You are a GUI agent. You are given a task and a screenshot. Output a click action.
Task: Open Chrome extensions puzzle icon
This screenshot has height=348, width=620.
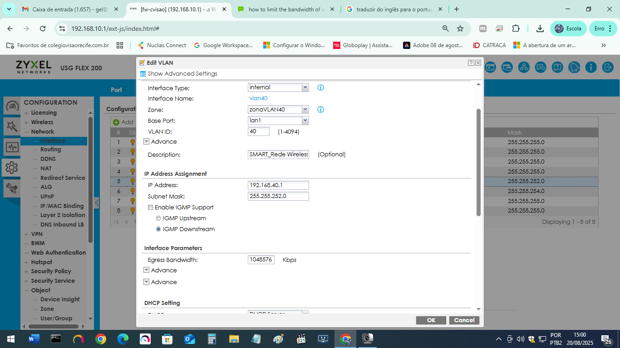[516, 29]
